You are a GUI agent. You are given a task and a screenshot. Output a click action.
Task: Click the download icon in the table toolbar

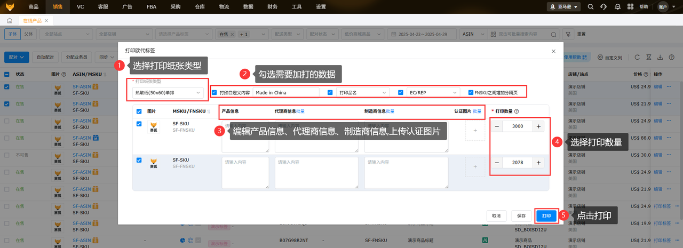click(x=660, y=57)
